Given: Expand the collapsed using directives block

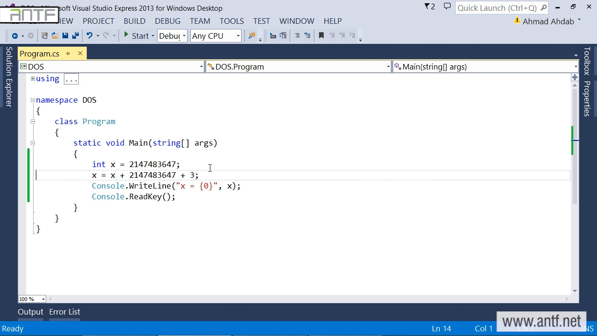Looking at the screenshot, I should click(33, 78).
